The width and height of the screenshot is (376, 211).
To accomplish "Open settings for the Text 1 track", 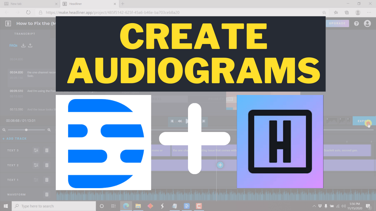I will coord(36,180).
